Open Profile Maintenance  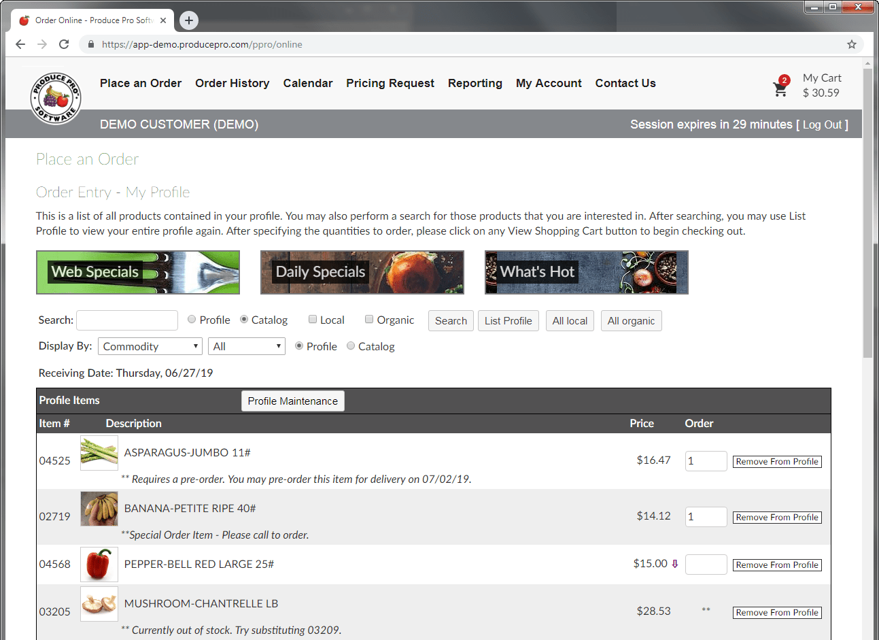[x=292, y=401]
